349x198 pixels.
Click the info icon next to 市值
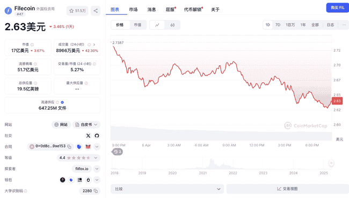pyautogui.click(x=32, y=45)
